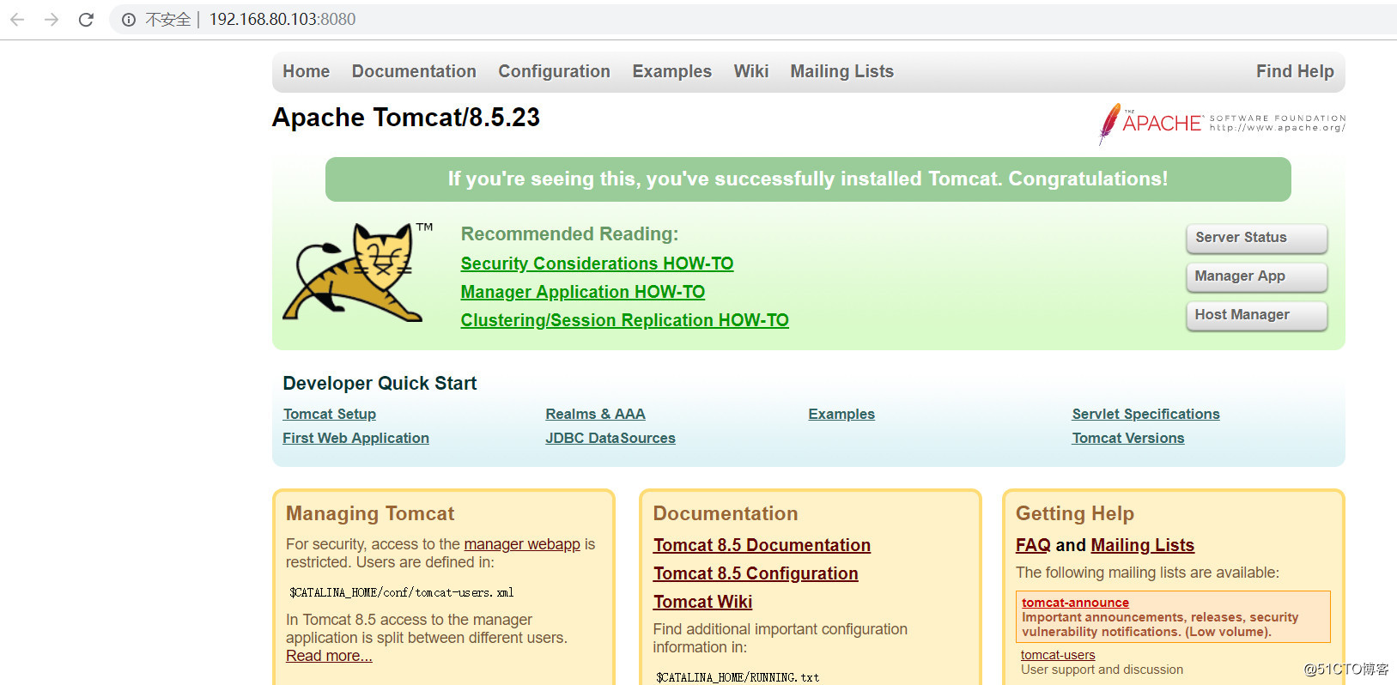Open Security Considerations HOW-TO link
Viewport: 1397px width, 685px height.
[597, 264]
